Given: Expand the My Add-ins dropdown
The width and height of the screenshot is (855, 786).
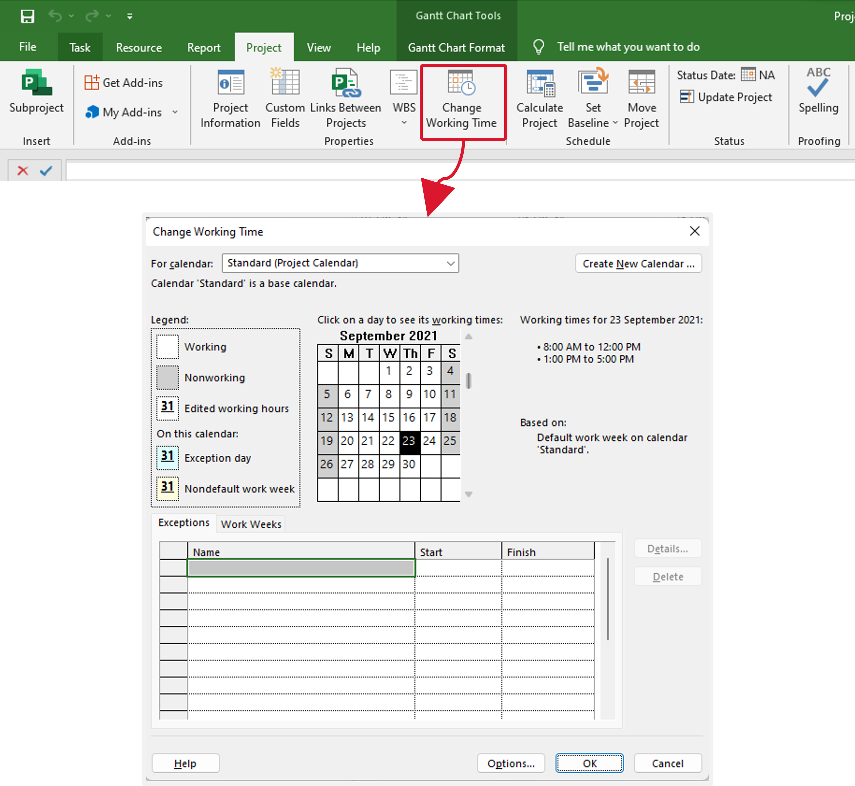Looking at the screenshot, I should (x=175, y=112).
